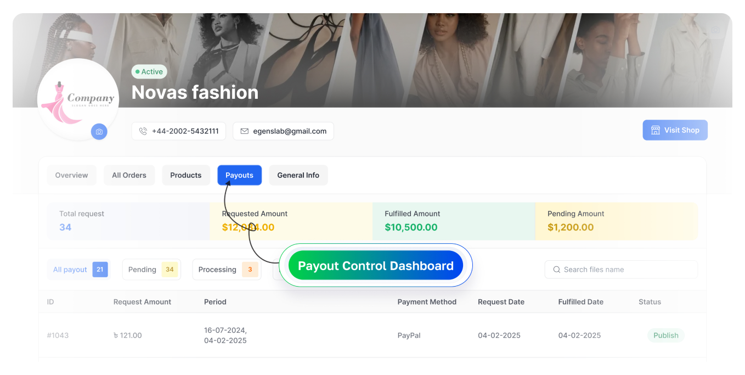Click the Publish status badge for #1043
745x375 pixels.
[665, 335]
